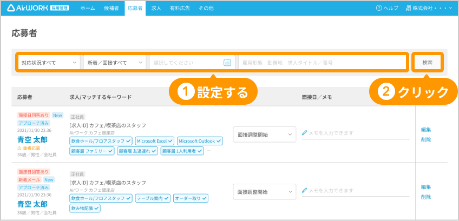Open the 有料広告 tab
Viewport: 459px width, 221px height.
[180, 8]
